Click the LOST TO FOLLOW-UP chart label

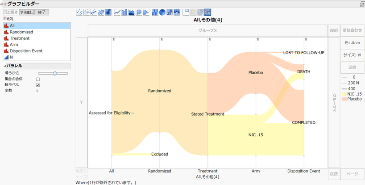point(304,53)
